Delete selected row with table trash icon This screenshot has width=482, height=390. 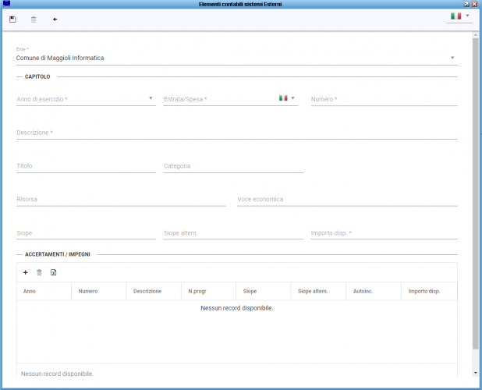pos(39,272)
